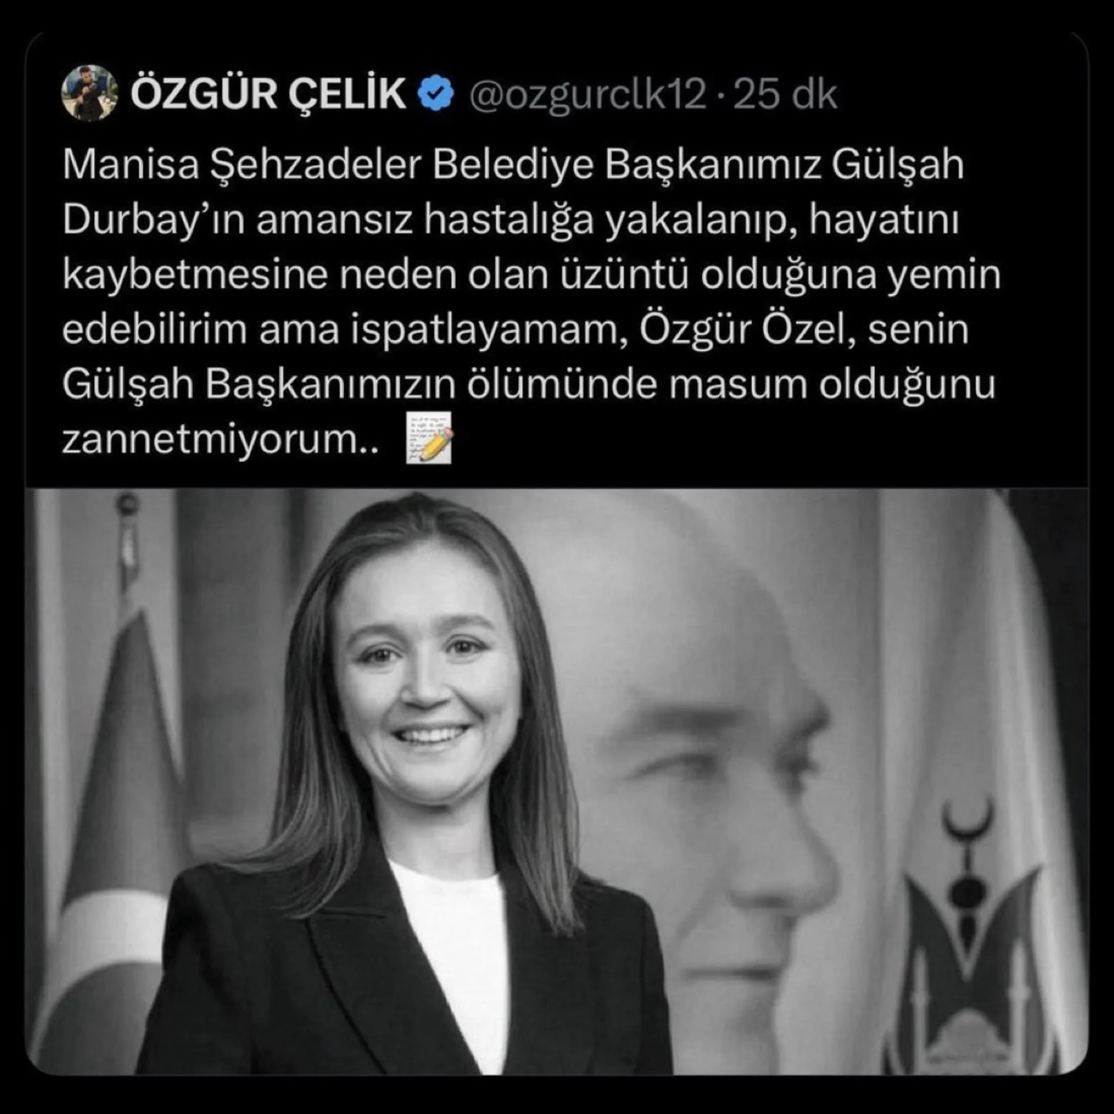Click the blue verified badge

pos(436,94)
